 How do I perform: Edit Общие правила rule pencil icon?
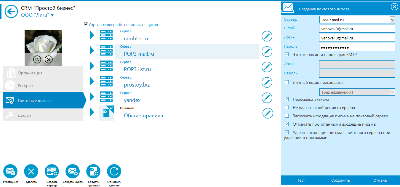(x=268, y=113)
